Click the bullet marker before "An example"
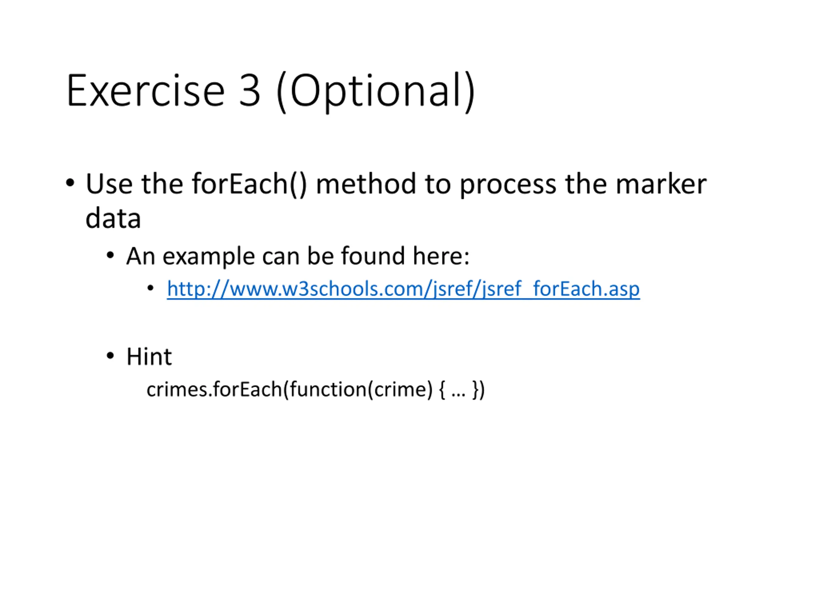Screen dimensions: 819x614 (x=110, y=256)
